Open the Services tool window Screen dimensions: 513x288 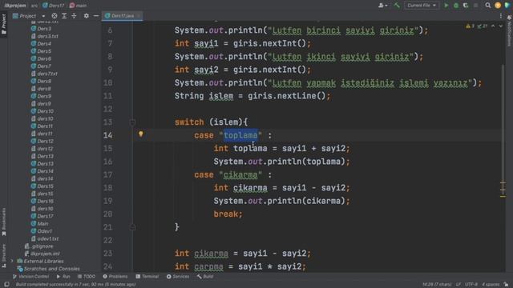178,277
